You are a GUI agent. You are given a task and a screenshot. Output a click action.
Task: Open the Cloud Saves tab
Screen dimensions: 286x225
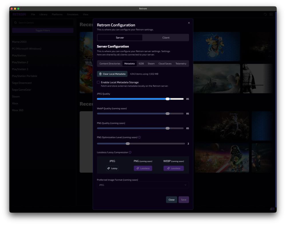tap(165, 64)
